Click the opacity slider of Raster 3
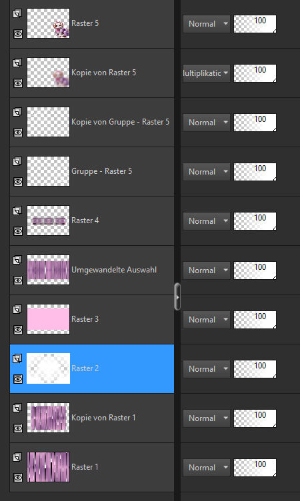 (255, 320)
